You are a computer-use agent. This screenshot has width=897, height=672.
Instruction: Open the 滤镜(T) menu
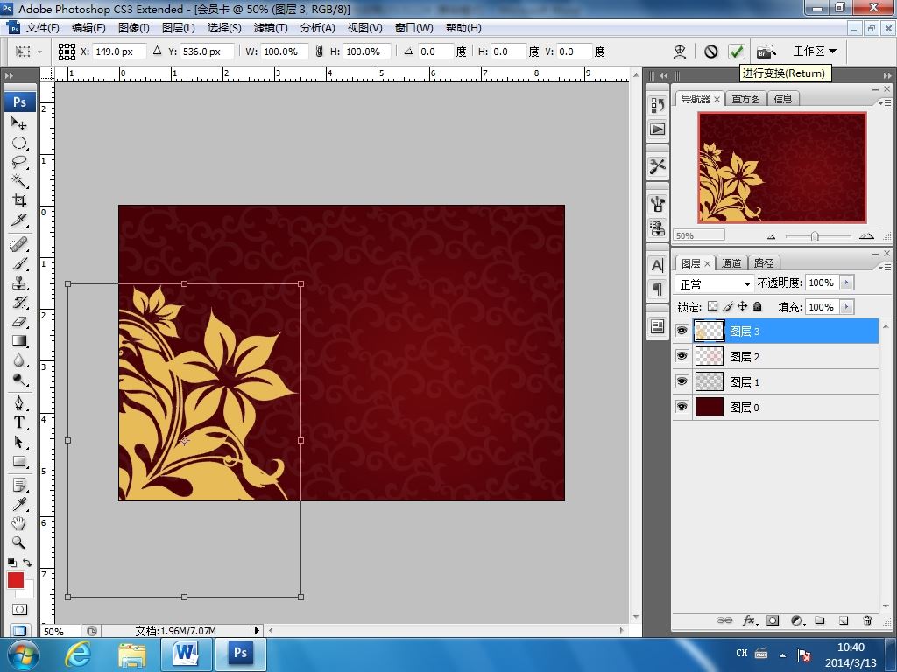coord(271,28)
